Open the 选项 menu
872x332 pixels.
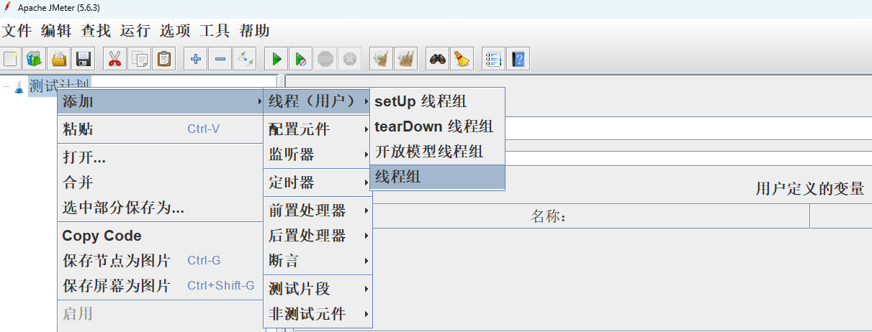pyautogui.click(x=175, y=31)
